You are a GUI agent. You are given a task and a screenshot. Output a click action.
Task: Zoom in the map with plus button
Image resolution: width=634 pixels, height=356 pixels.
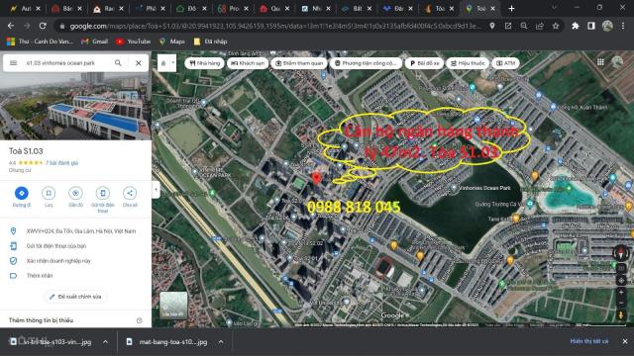621,293
